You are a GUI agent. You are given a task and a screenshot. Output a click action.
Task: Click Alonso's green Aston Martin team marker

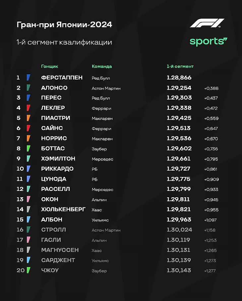tap(29, 87)
